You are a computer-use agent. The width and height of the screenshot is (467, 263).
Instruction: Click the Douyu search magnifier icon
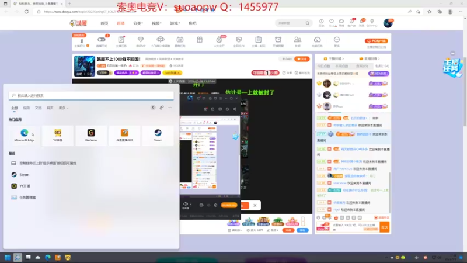point(308,23)
